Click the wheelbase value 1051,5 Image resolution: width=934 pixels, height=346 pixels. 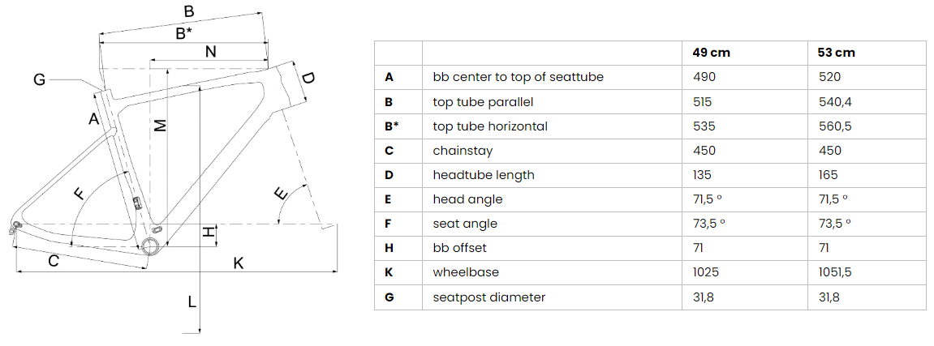pyautogui.click(x=836, y=272)
